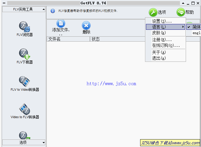Open 关于(A) menu entry

tap(166, 52)
